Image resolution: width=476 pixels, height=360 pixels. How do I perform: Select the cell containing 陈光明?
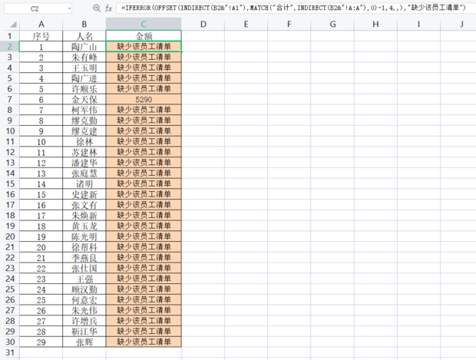pyautogui.click(x=84, y=236)
